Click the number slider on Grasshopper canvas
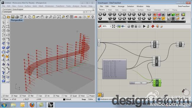Viewport: 192px width, 108px height. tap(138, 83)
